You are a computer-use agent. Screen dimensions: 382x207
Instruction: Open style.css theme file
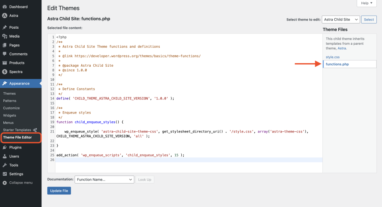tap(332, 57)
